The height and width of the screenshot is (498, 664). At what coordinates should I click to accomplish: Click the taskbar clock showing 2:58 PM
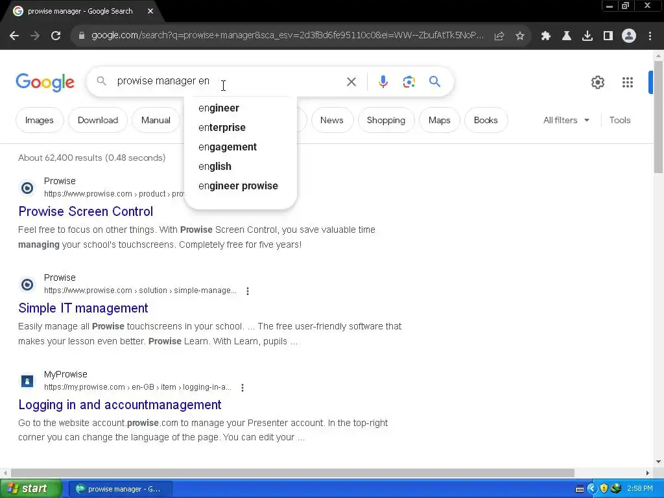(x=640, y=489)
